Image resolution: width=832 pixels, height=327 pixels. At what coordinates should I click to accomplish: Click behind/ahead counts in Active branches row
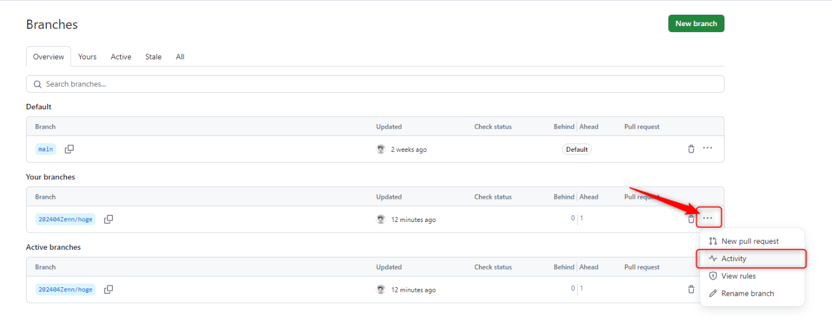coord(577,288)
